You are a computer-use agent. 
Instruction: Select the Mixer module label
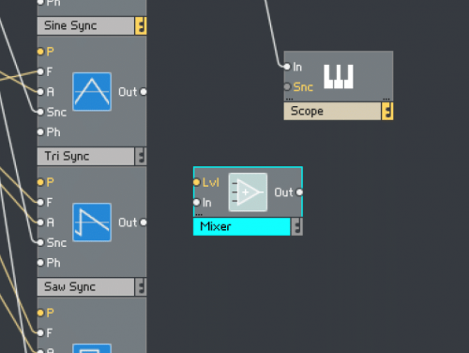click(242, 226)
